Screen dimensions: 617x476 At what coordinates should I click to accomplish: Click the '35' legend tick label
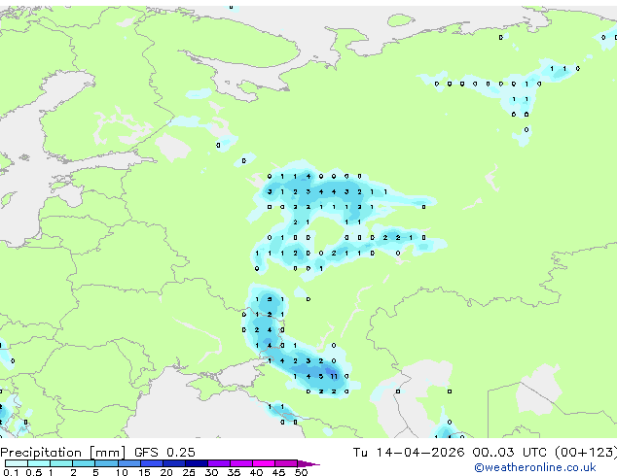234,472
